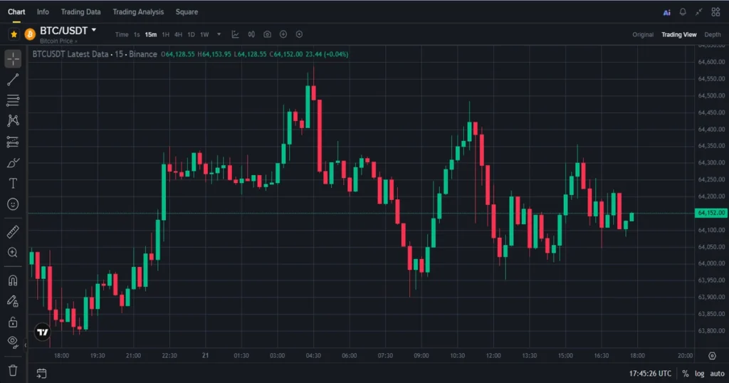Collapse the drawing toolbar side arrow
The image size is (729, 383).
[x=25, y=345]
